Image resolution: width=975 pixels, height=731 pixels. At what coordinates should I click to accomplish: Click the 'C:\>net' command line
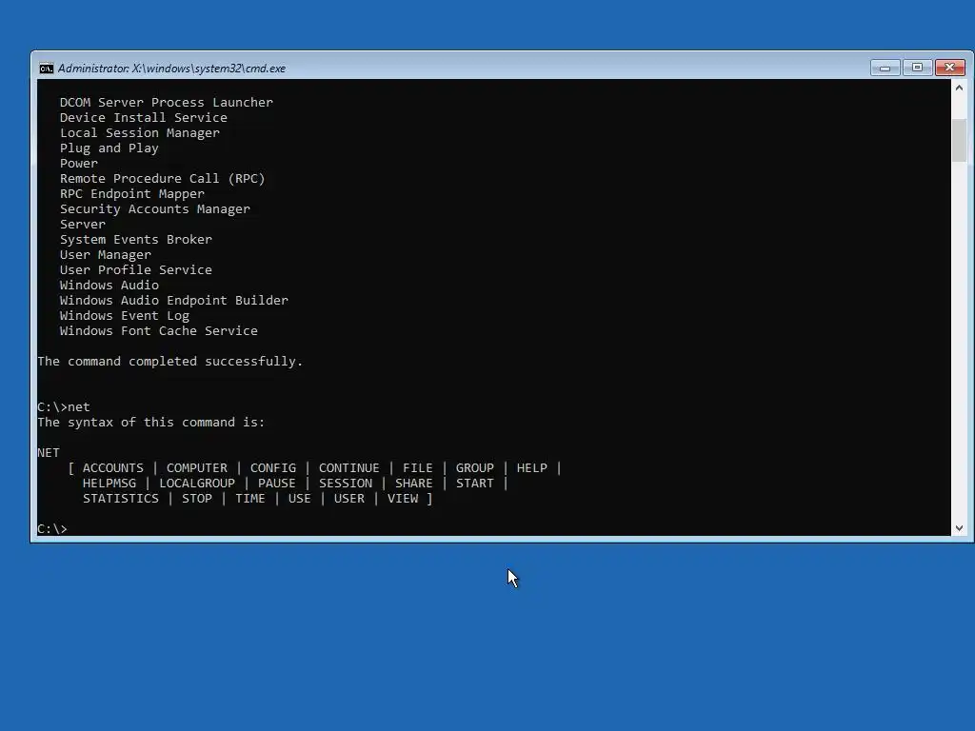[x=64, y=407]
